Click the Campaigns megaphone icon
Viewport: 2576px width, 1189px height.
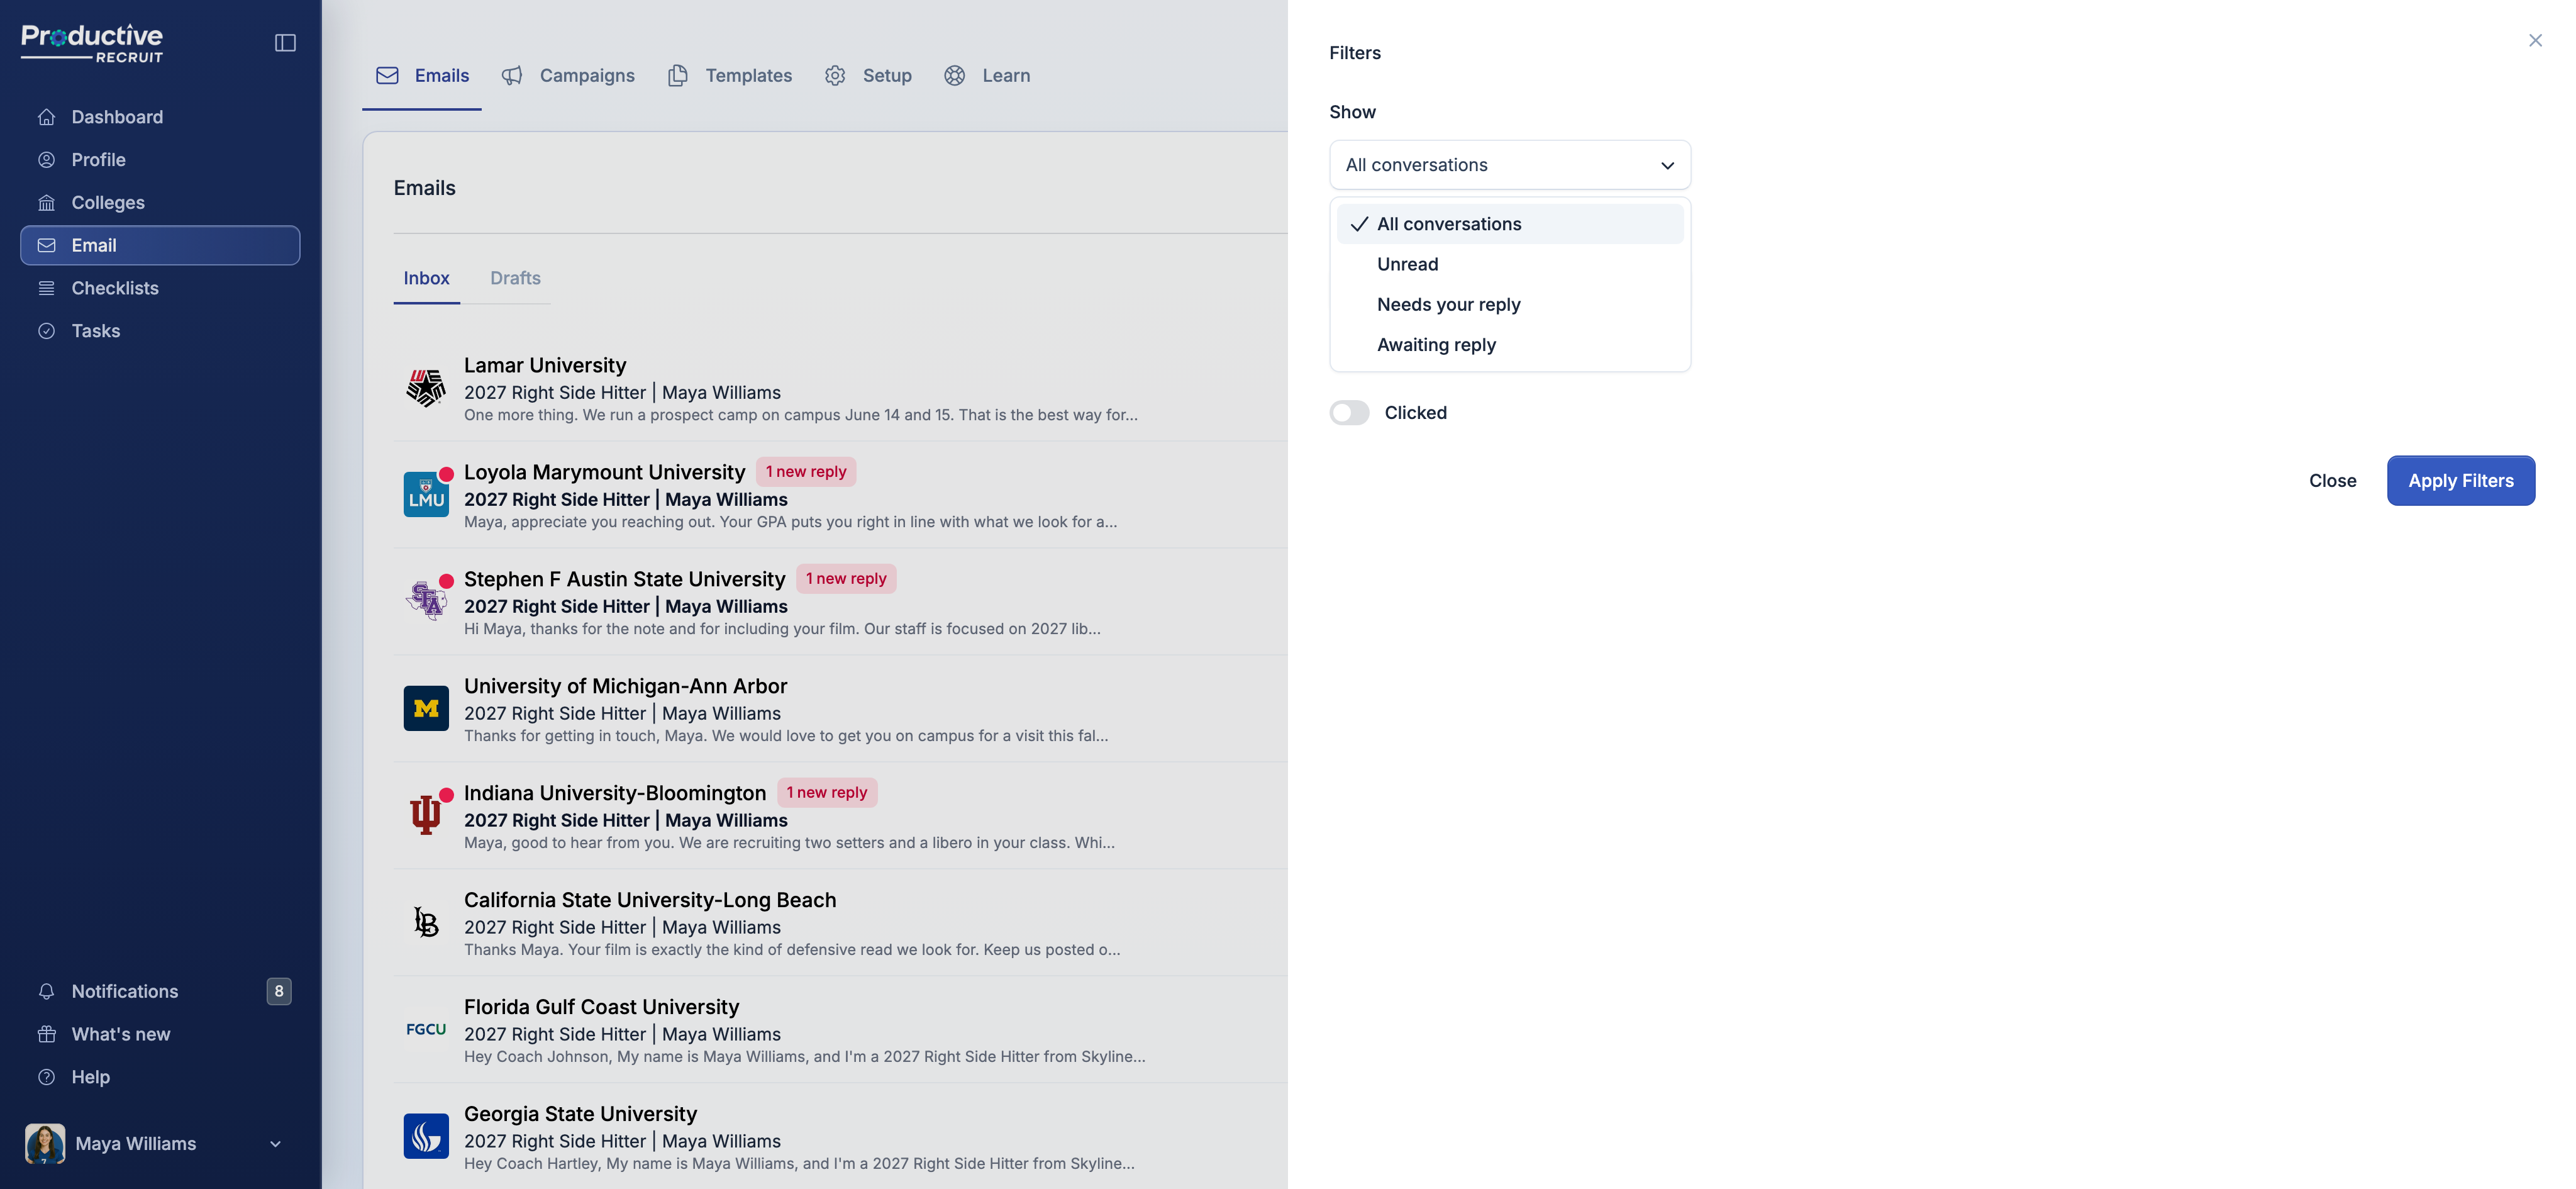[x=512, y=76]
